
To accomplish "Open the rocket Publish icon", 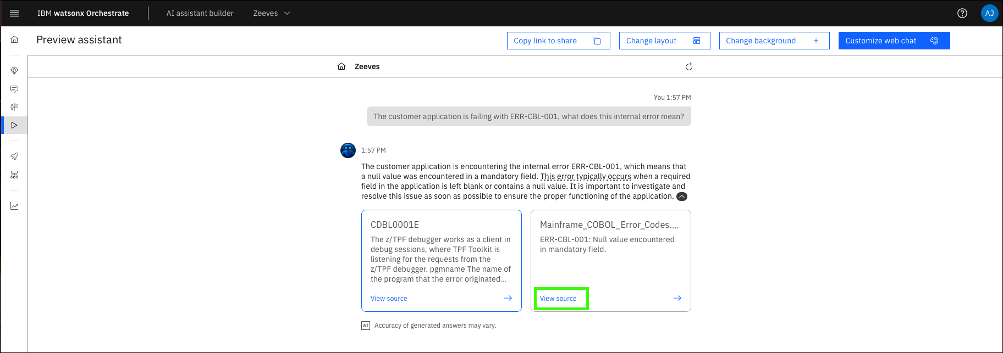I will click(x=14, y=156).
